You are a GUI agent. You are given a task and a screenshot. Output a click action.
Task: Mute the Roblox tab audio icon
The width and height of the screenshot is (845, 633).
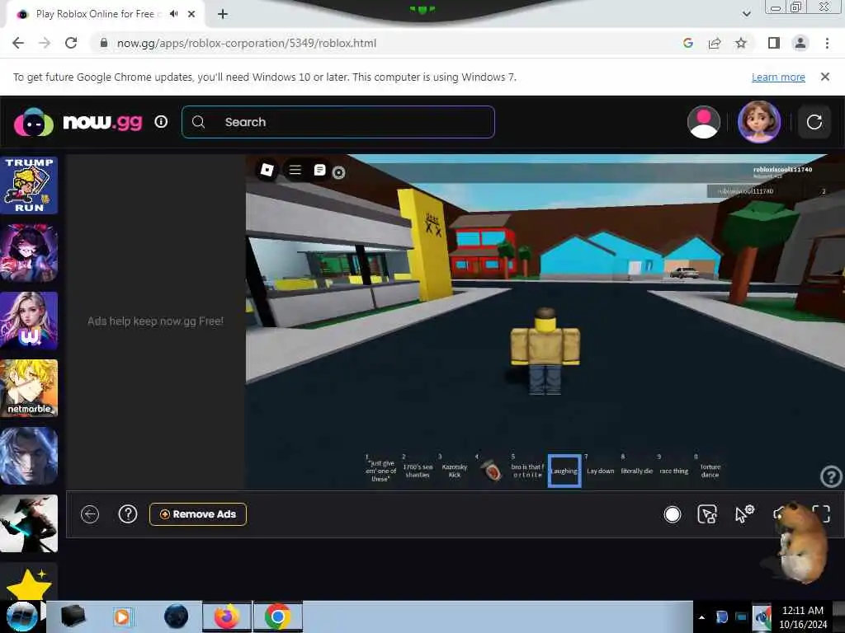click(173, 14)
